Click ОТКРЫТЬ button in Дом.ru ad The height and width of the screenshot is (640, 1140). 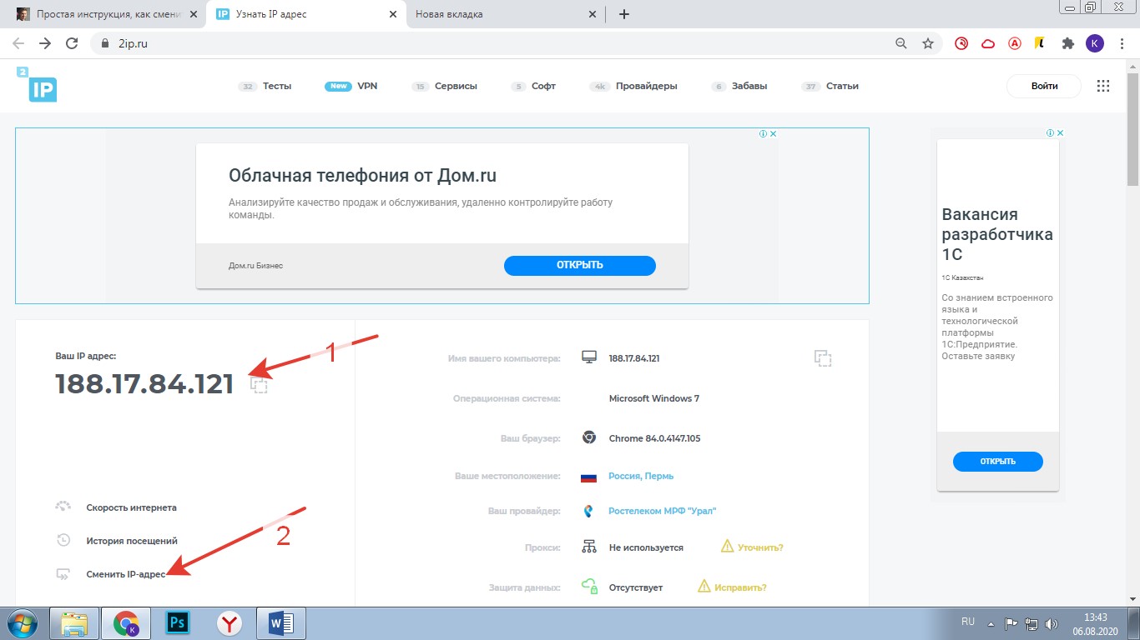coord(579,265)
